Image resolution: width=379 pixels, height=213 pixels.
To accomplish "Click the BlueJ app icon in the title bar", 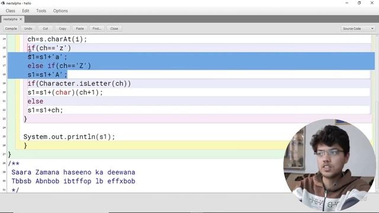I will tap(3, 3).
